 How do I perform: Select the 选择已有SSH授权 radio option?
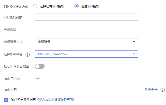[x=35, y=6]
